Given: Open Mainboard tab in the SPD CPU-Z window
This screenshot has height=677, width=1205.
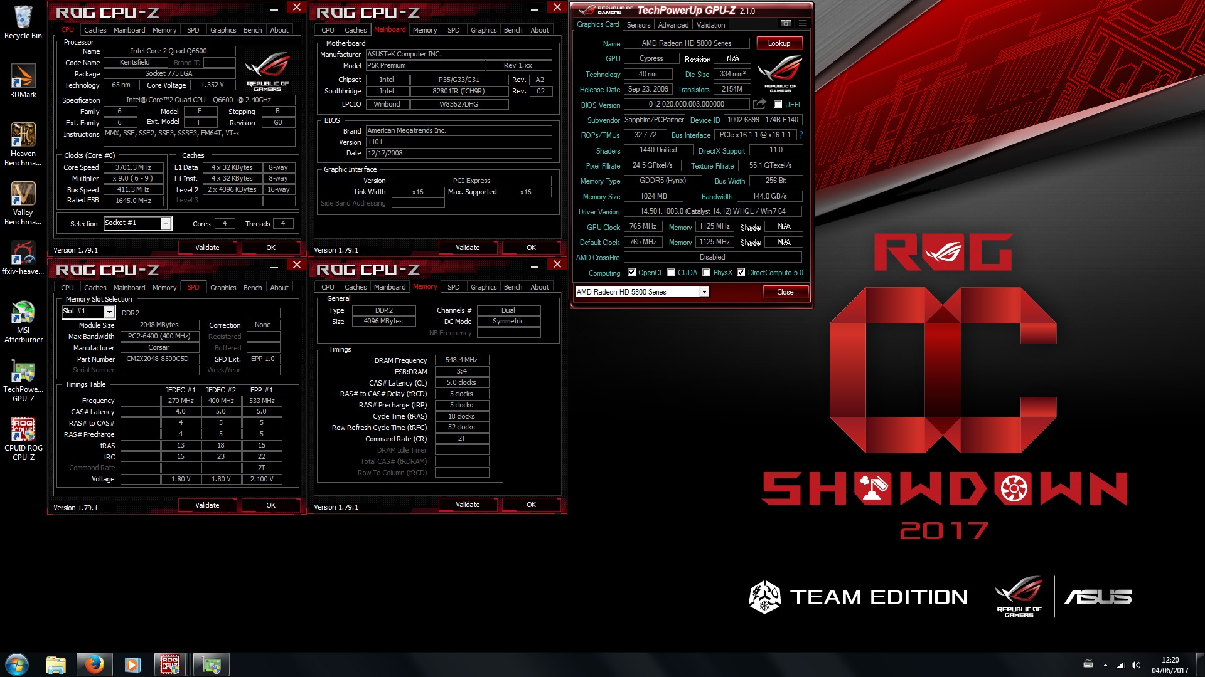Looking at the screenshot, I should [129, 288].
